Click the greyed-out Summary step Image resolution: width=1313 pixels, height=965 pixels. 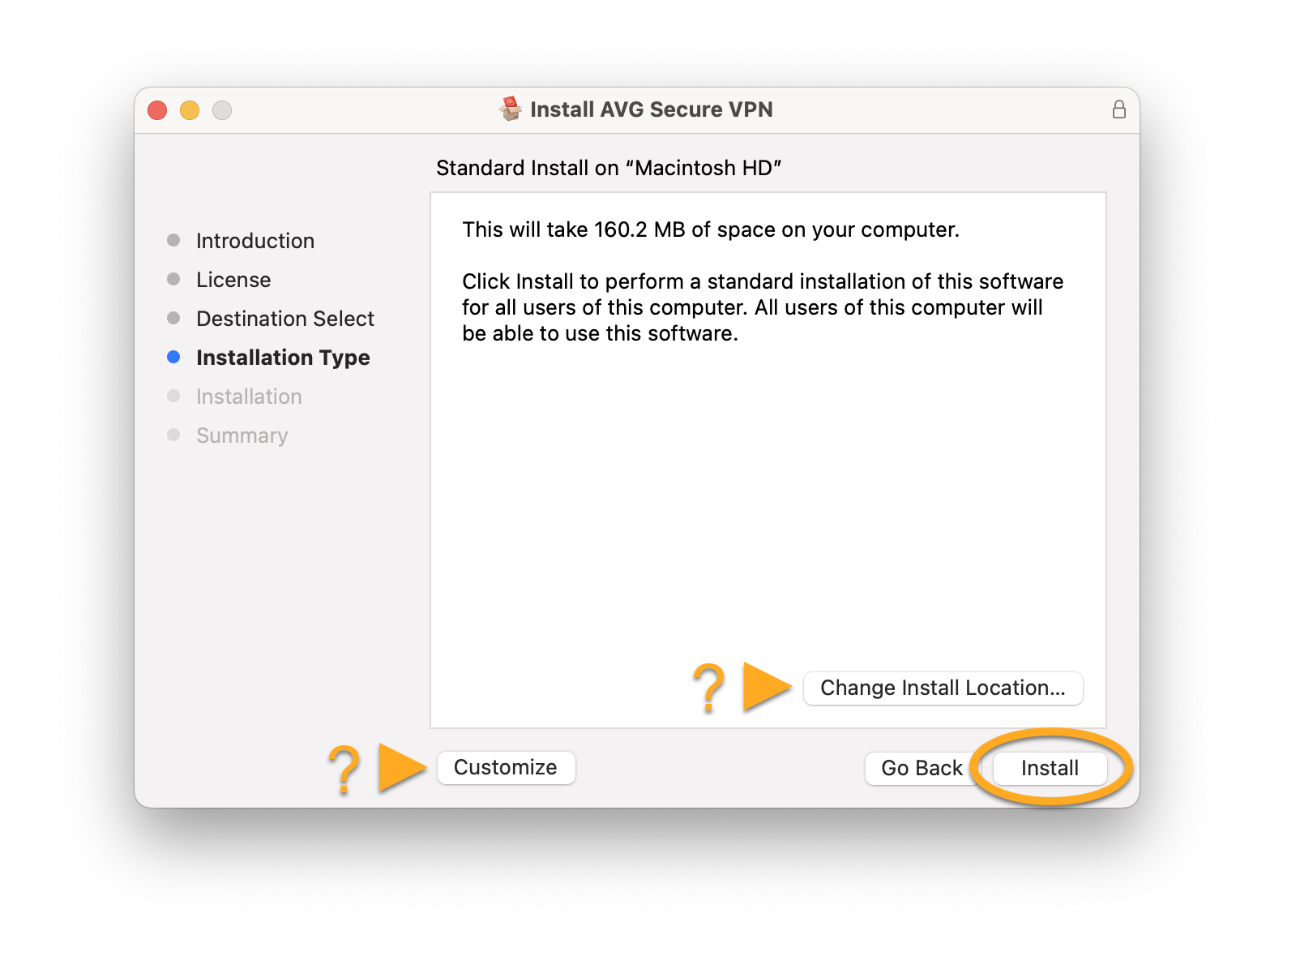tap(242, 435)
